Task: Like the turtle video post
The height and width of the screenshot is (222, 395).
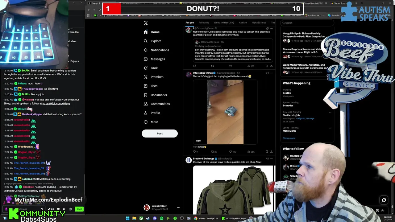Action: click(233, 152)
